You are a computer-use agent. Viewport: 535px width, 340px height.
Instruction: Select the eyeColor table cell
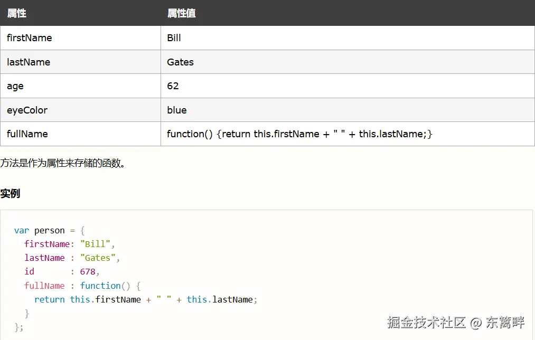point(27,110)
